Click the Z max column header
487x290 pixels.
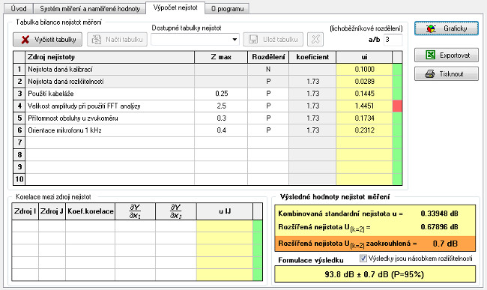(221, 57)
